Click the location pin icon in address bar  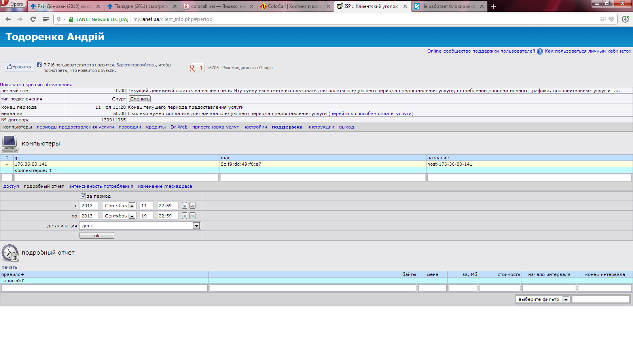[59, 19]
